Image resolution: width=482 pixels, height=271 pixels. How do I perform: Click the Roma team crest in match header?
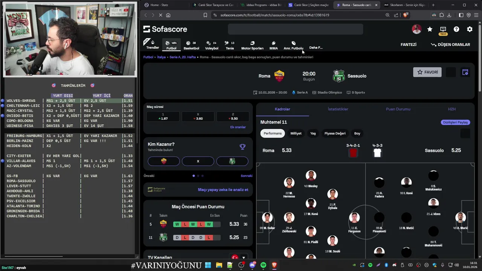[x=279, y=76]
